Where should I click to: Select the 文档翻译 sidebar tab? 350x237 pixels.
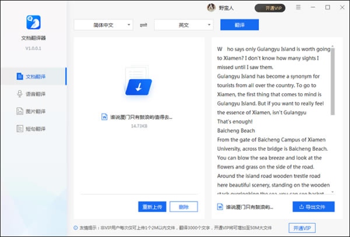point(33,76)
